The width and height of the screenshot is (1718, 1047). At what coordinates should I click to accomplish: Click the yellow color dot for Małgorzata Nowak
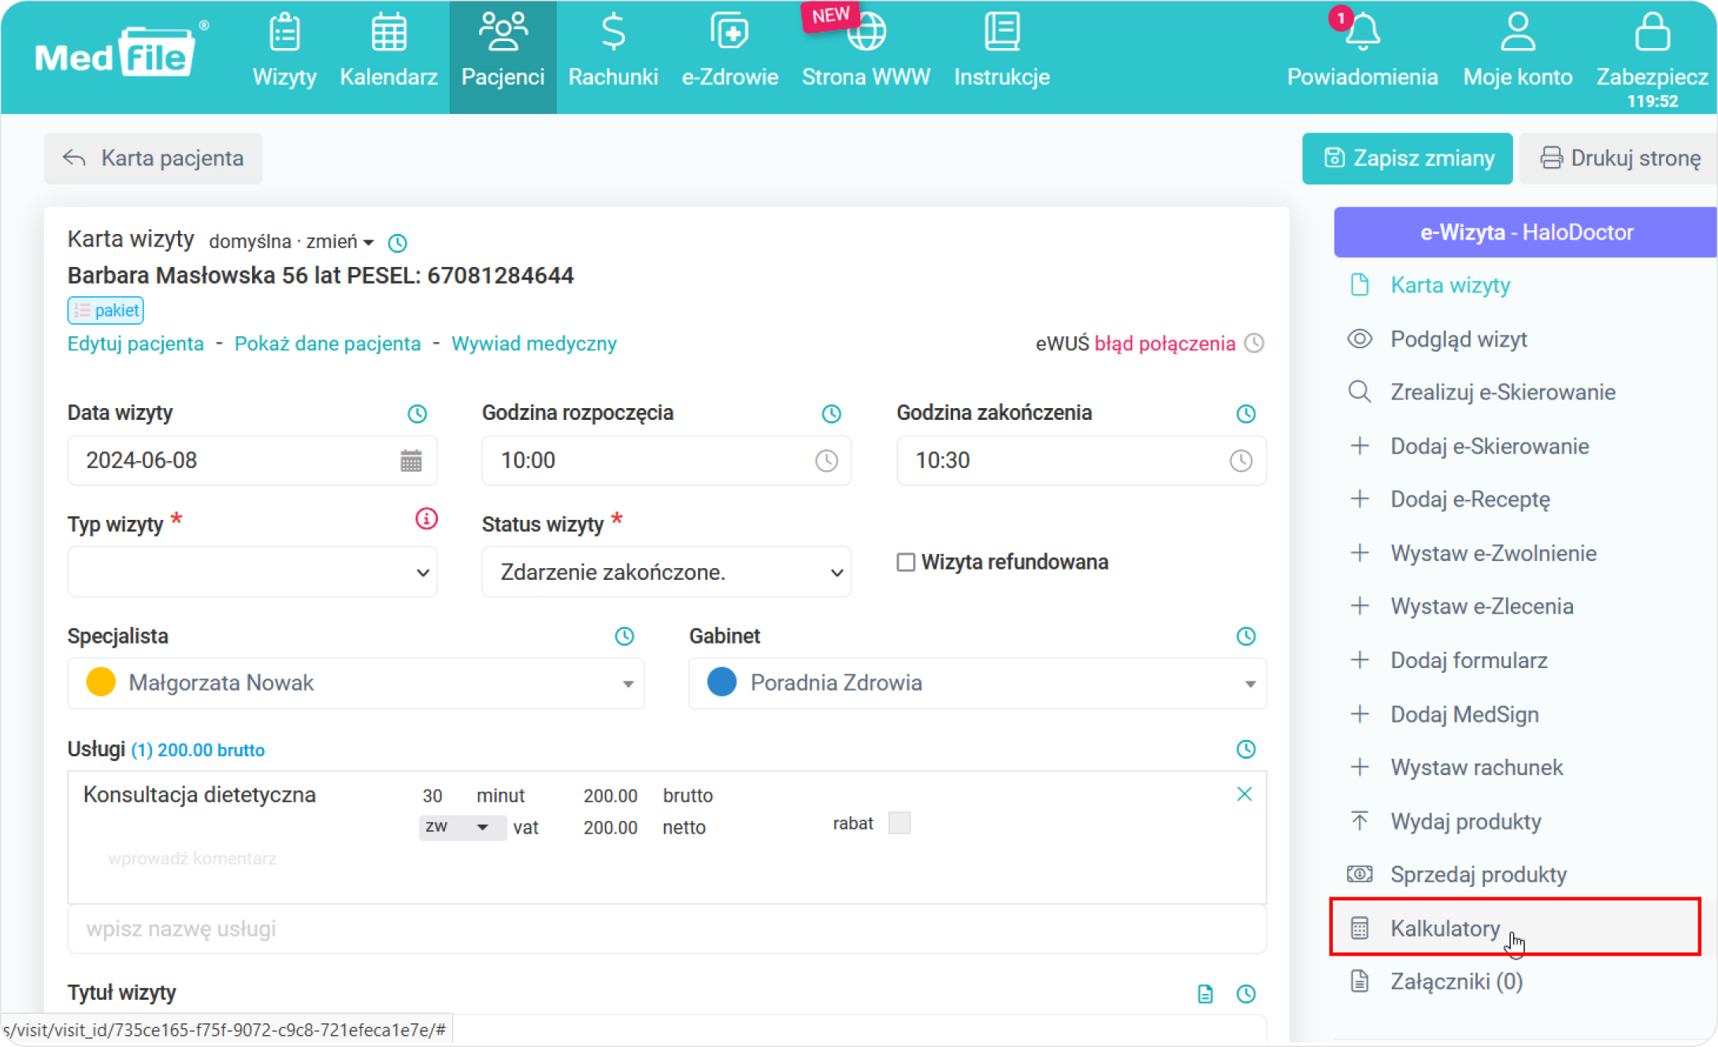tap(101, 682)
